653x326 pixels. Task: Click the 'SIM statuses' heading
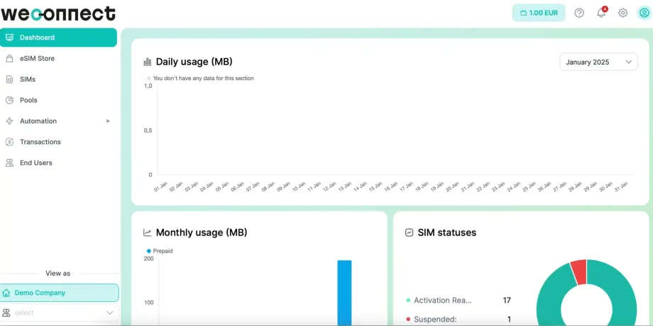(447, 232)
